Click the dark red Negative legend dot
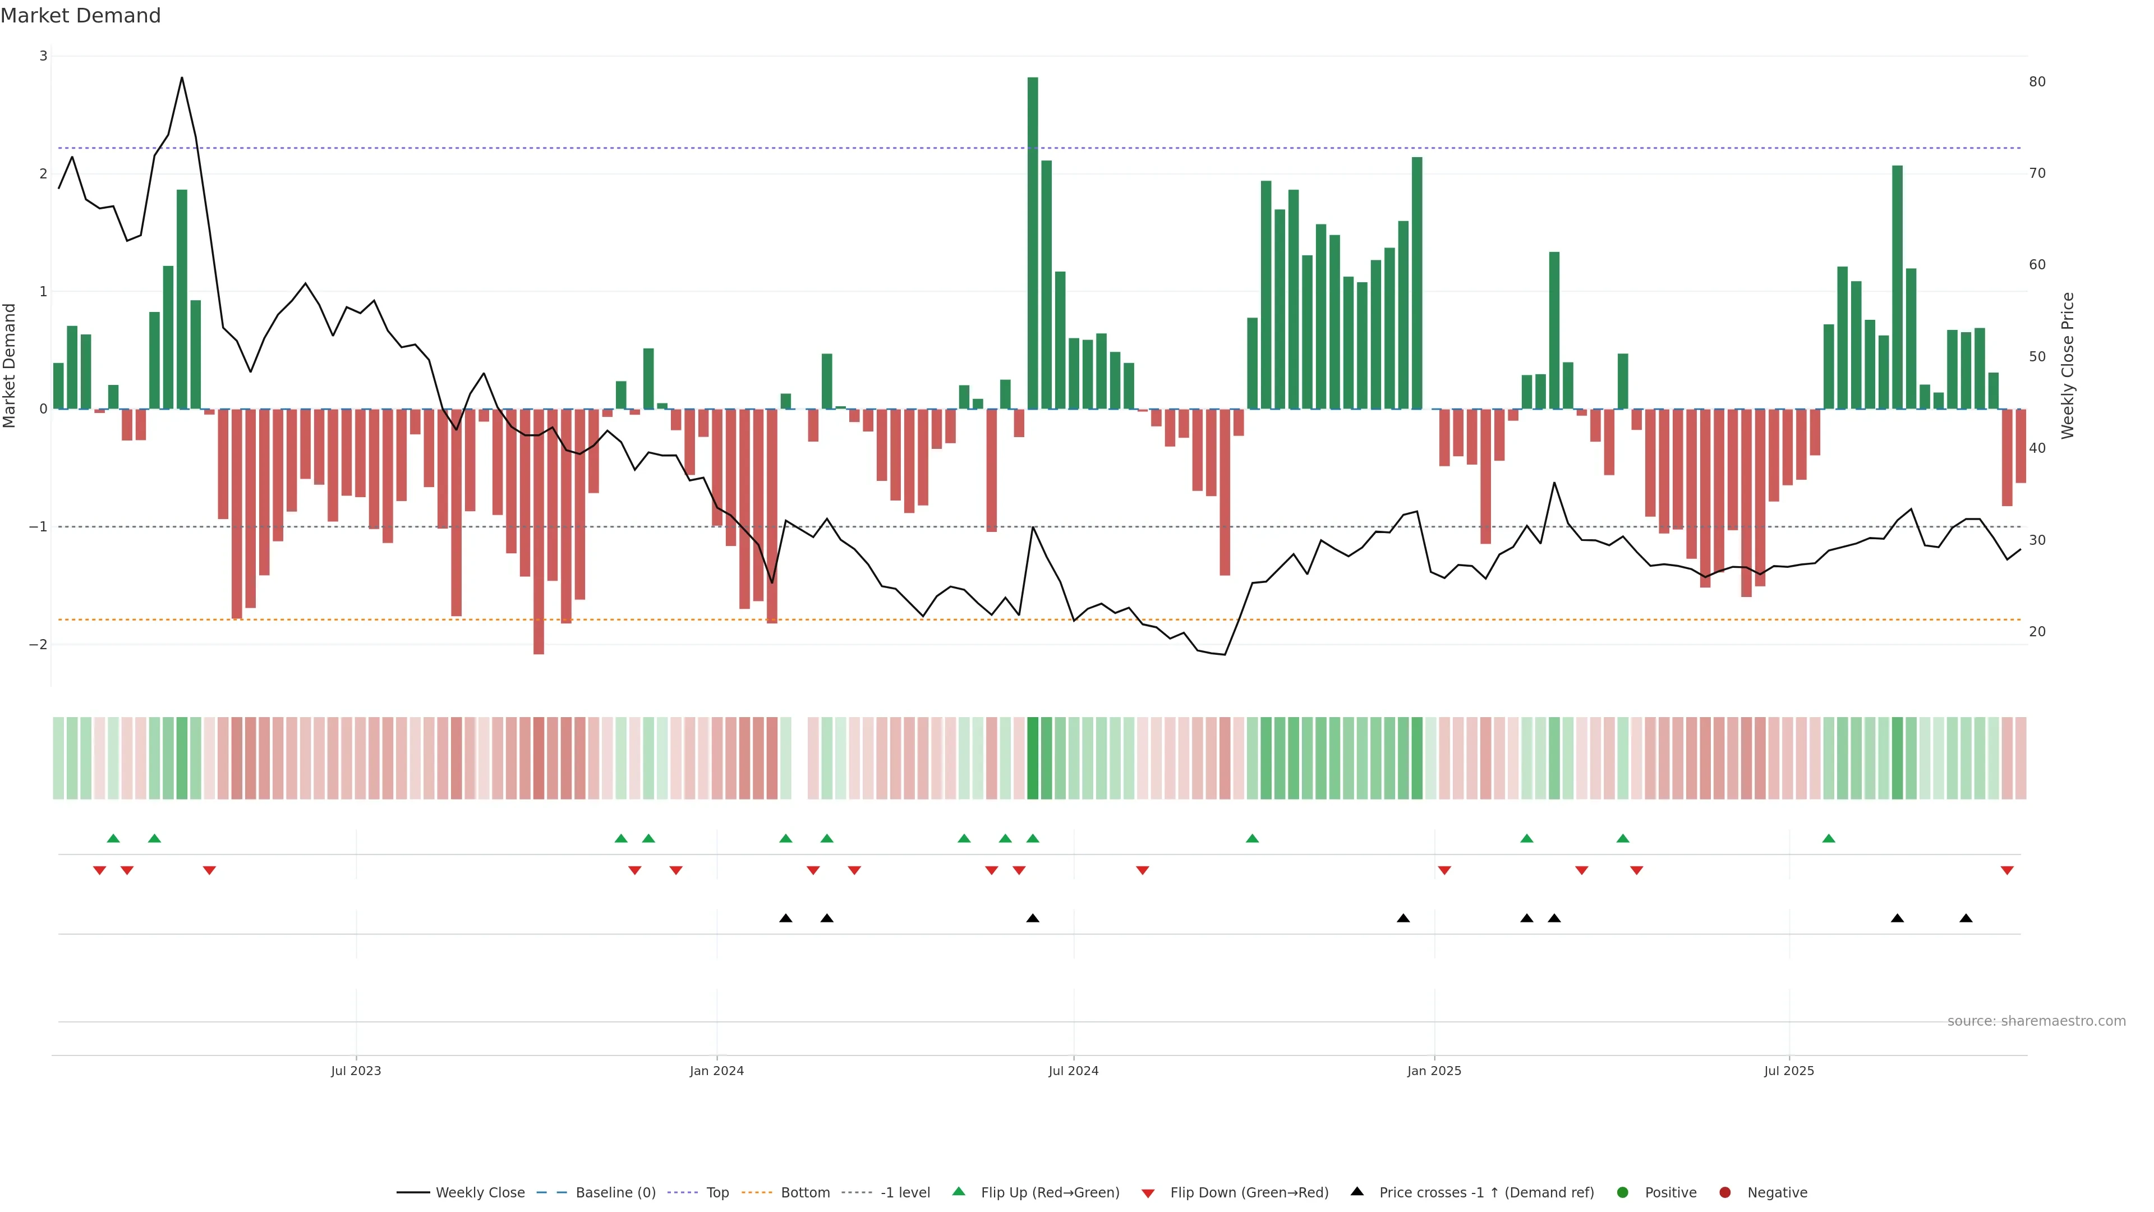Image resolution: width=2154 pixels, height=1212 pixels. pyautogui.click(x=1725, y=1192)
